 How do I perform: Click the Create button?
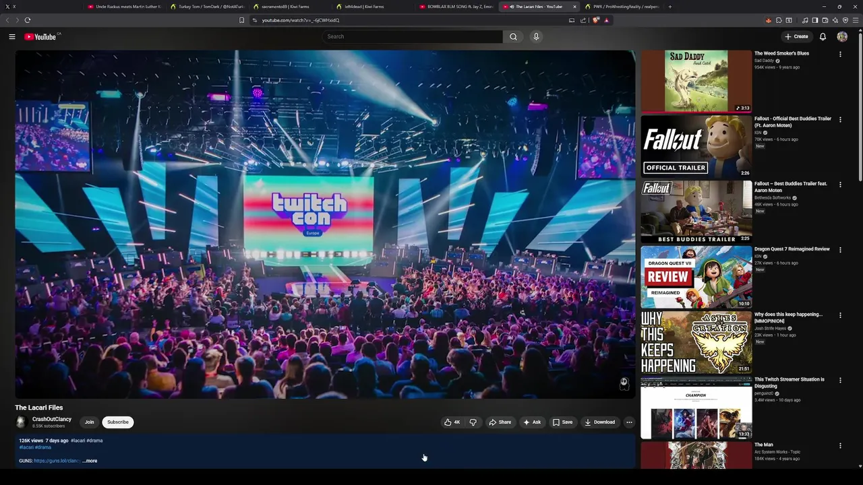coord(796,36)
